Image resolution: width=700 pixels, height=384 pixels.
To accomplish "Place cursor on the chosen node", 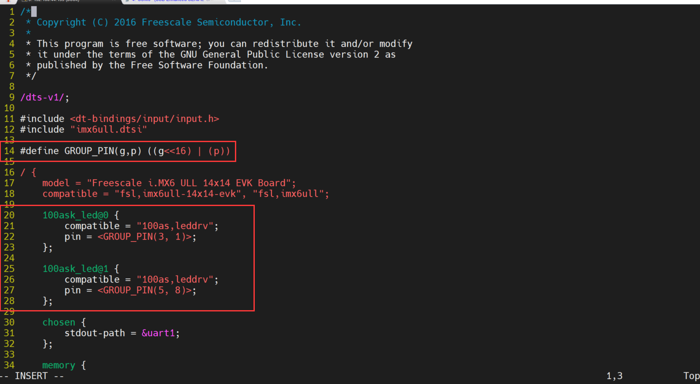I will [x=59, y=323].
